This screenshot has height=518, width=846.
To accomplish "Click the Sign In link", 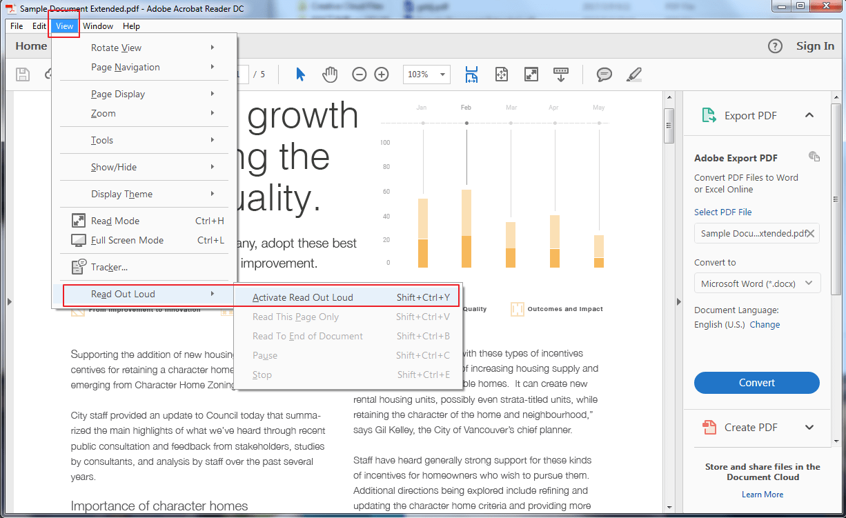I will click(x=815, y=46).
